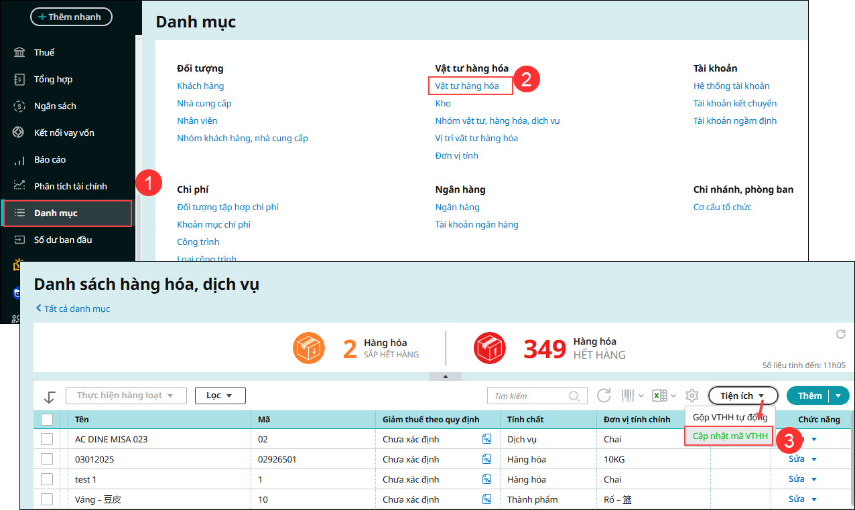Open the Vật tư hàng hóa link
This screenshot has height=510, width=855.
(x=467, y=86)
